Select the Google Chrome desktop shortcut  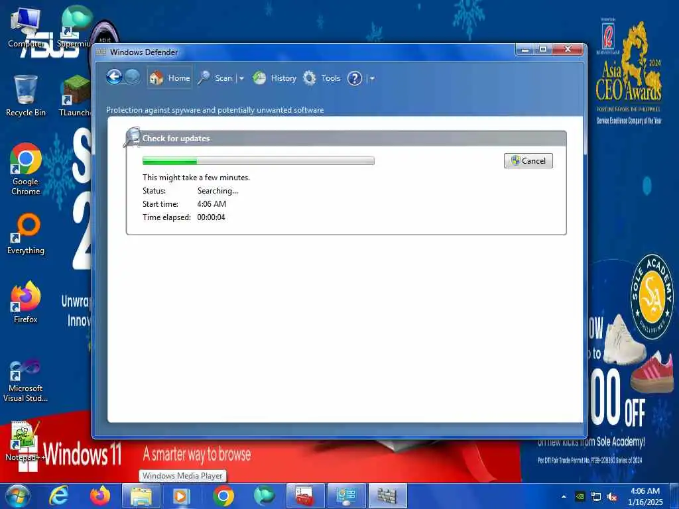[x=26, y=169]
